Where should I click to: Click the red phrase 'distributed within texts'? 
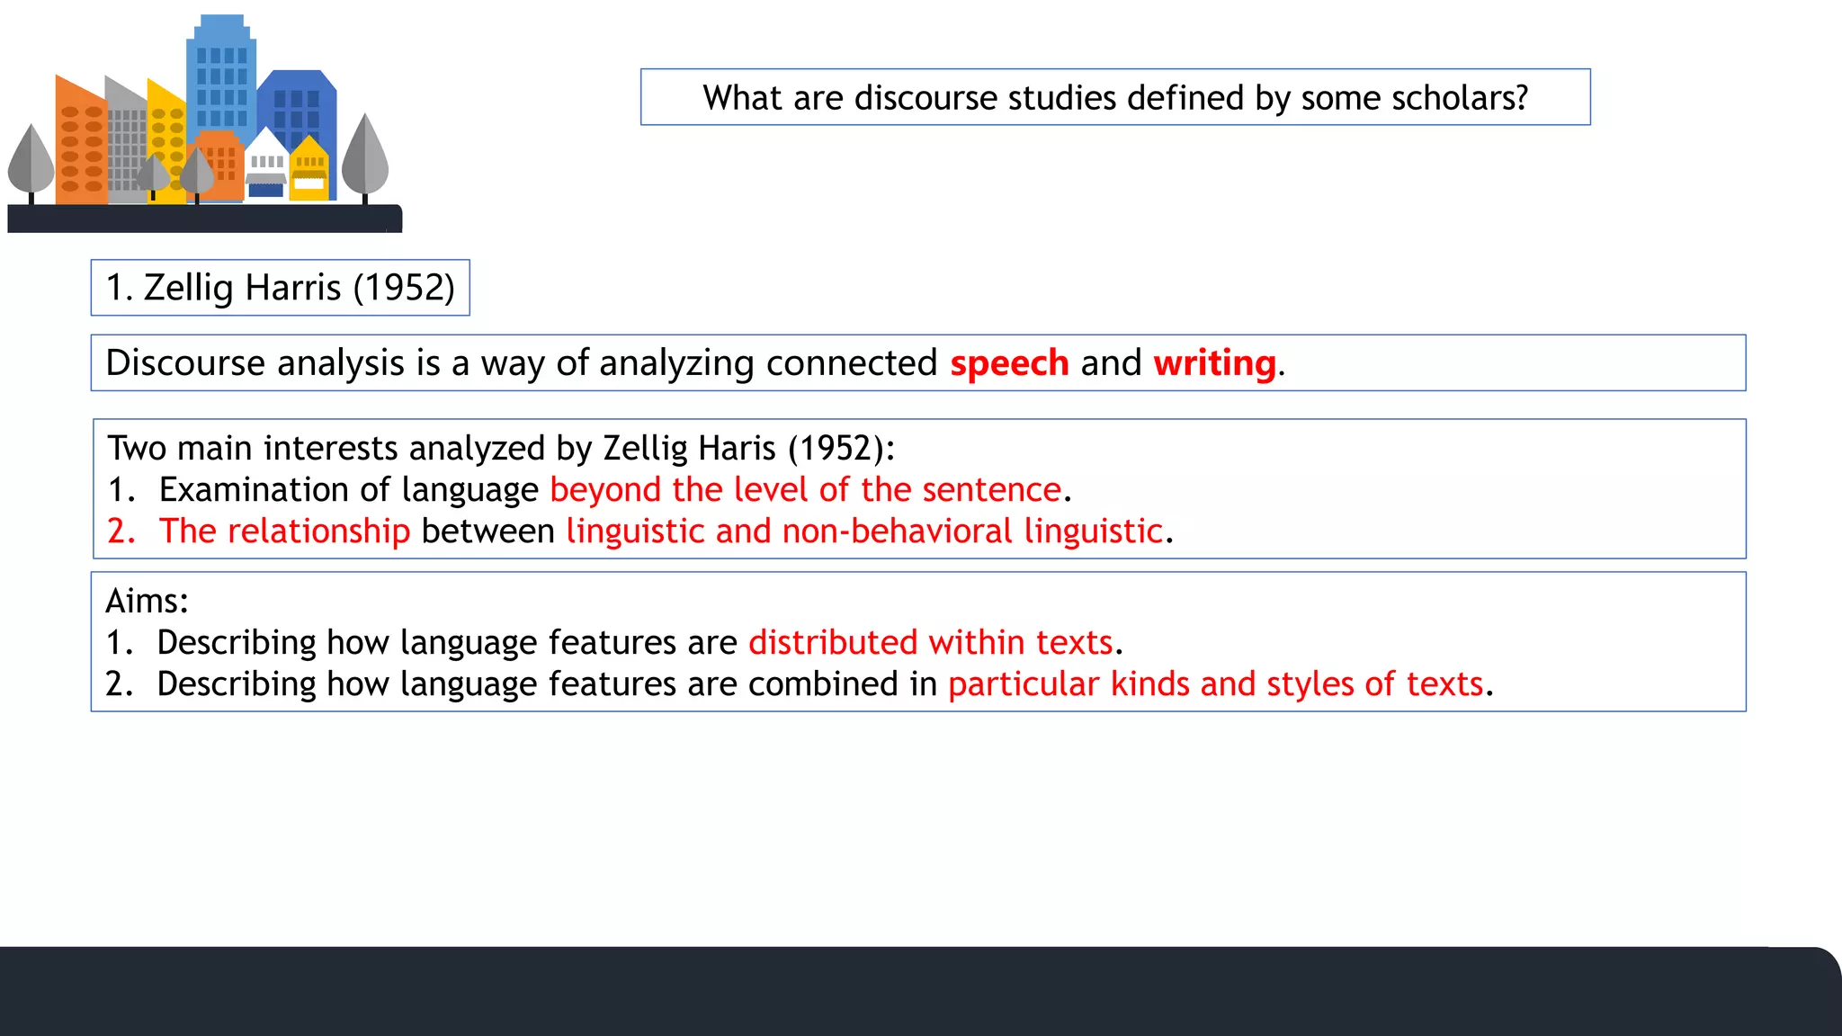931,642
